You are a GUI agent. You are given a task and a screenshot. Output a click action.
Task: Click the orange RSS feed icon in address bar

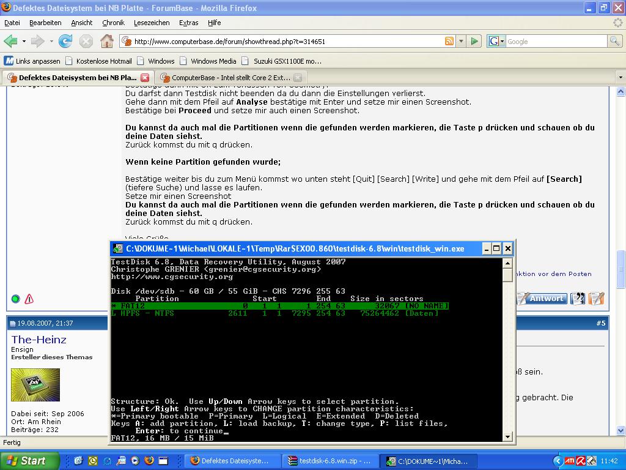[x=449, y=42]
